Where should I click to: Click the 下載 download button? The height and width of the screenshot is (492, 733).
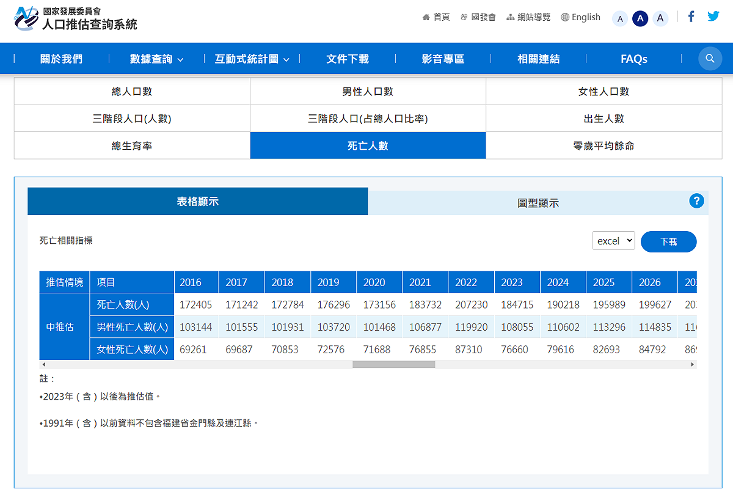(669, 241)
